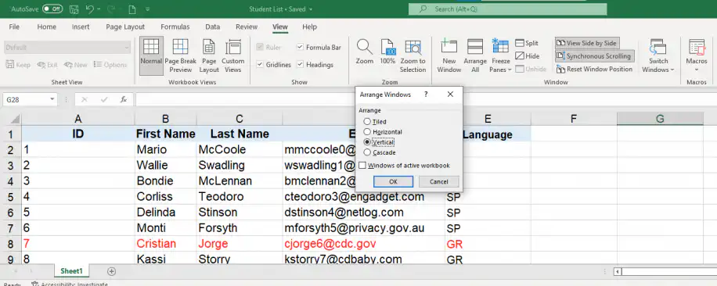Open the Zoom dialog with the magnifier
The image size is (717, 286).
coord(365,52)
